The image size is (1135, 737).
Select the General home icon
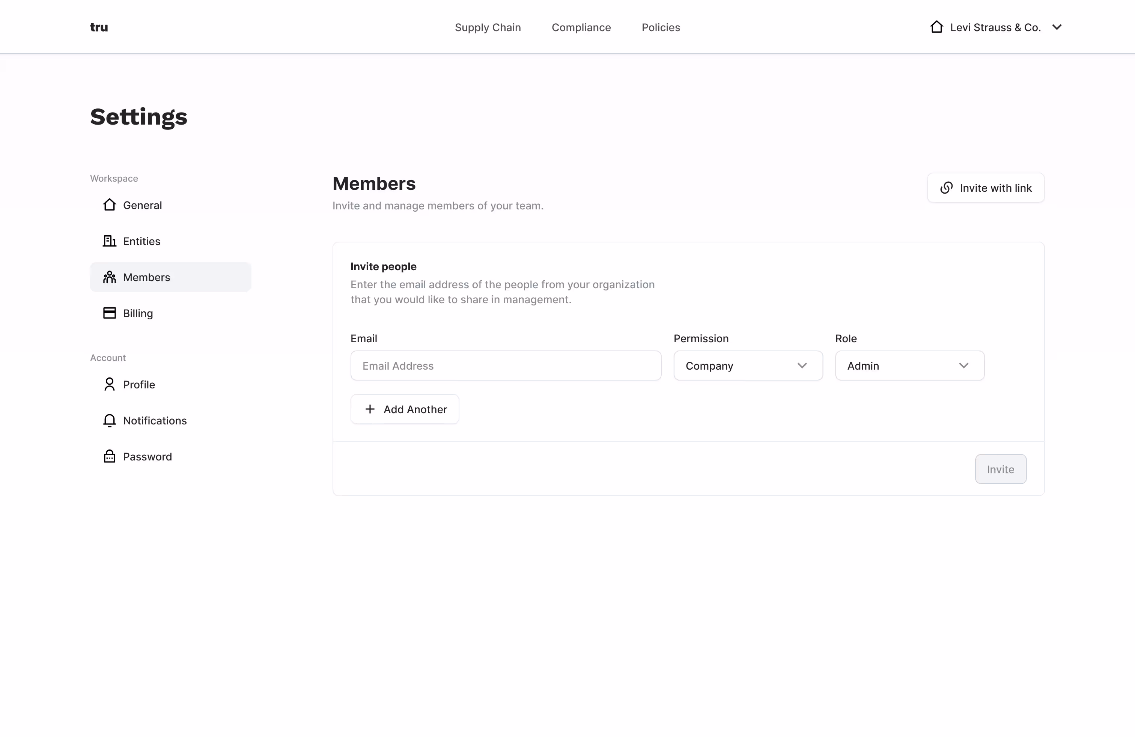coord(109,205)
